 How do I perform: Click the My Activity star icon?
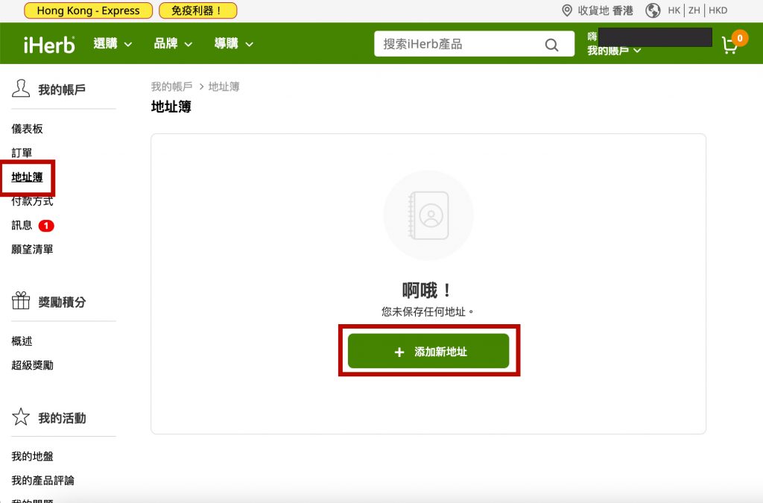pyautogui.click(x=21, y=417)
